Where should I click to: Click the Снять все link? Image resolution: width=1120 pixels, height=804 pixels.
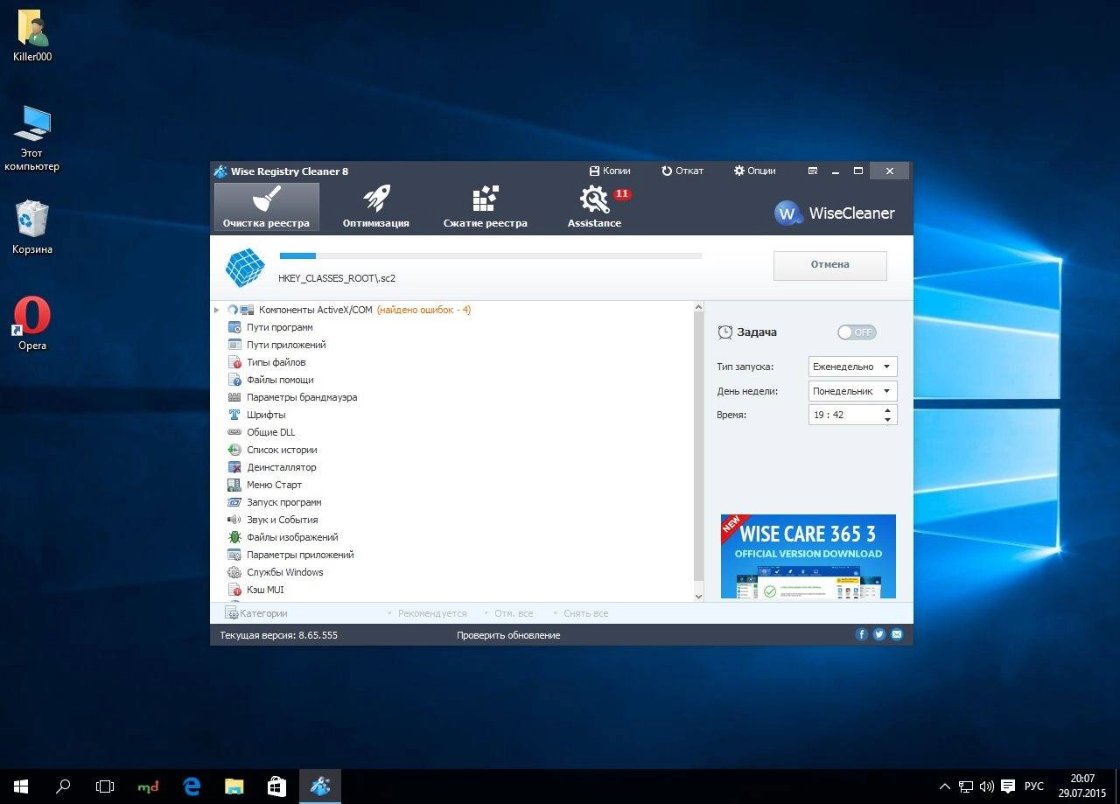[x=585, y=613]
